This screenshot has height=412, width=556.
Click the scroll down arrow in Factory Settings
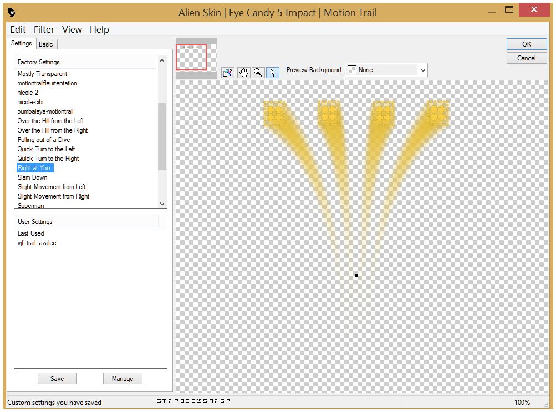162,204
